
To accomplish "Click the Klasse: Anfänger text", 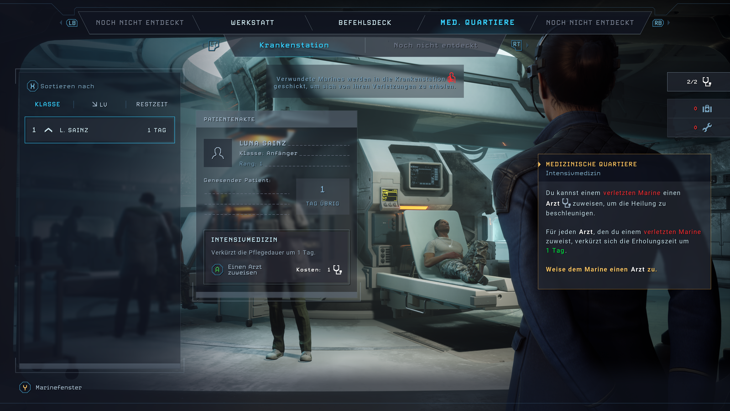I will [x=268, y=153].
